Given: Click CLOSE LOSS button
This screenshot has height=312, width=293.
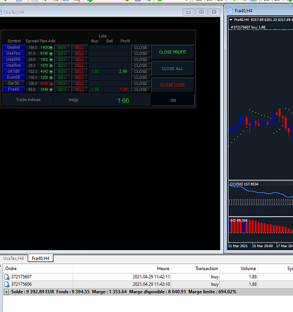Looking at the screenshot, I should pyautogui.click(x=172, y=85).
